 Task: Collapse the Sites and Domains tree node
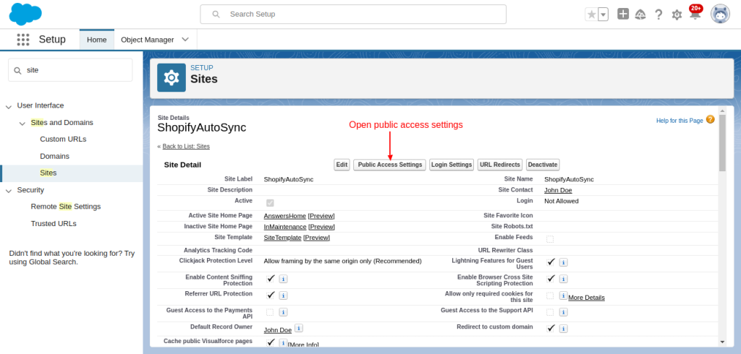point(22,124)
